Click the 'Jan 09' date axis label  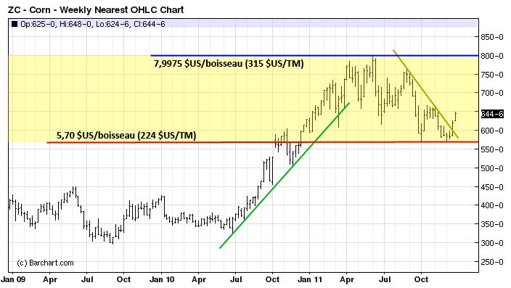pyautogui.click(x=13, y=279)
